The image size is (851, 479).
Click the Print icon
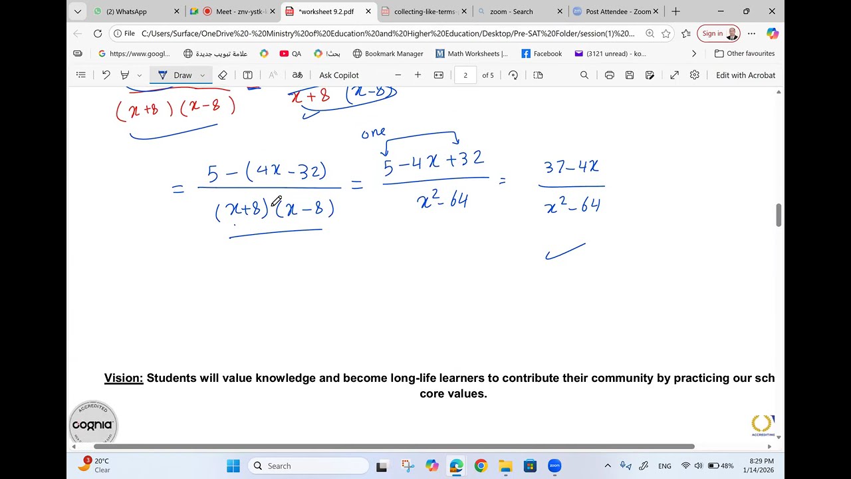pos(609,75)
